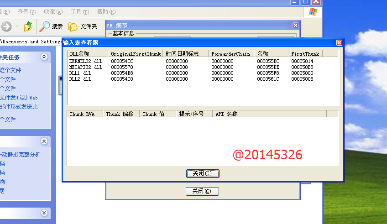Open the forward history dropdown arrow
The width and height of the screenshot is (387, 224).
pyautogui.click(x=17, y=26)
